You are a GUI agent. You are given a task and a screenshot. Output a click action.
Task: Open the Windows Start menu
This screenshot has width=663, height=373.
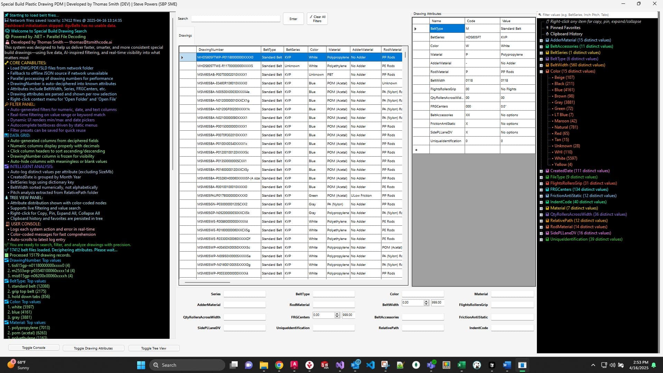click(141, 365)
